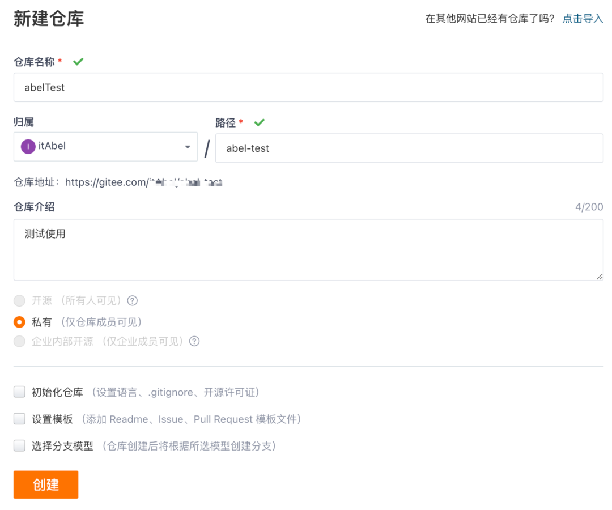Click the 私有 (仅仓库成员可见) label
This screenshot has width=612, height=510.
87,322
